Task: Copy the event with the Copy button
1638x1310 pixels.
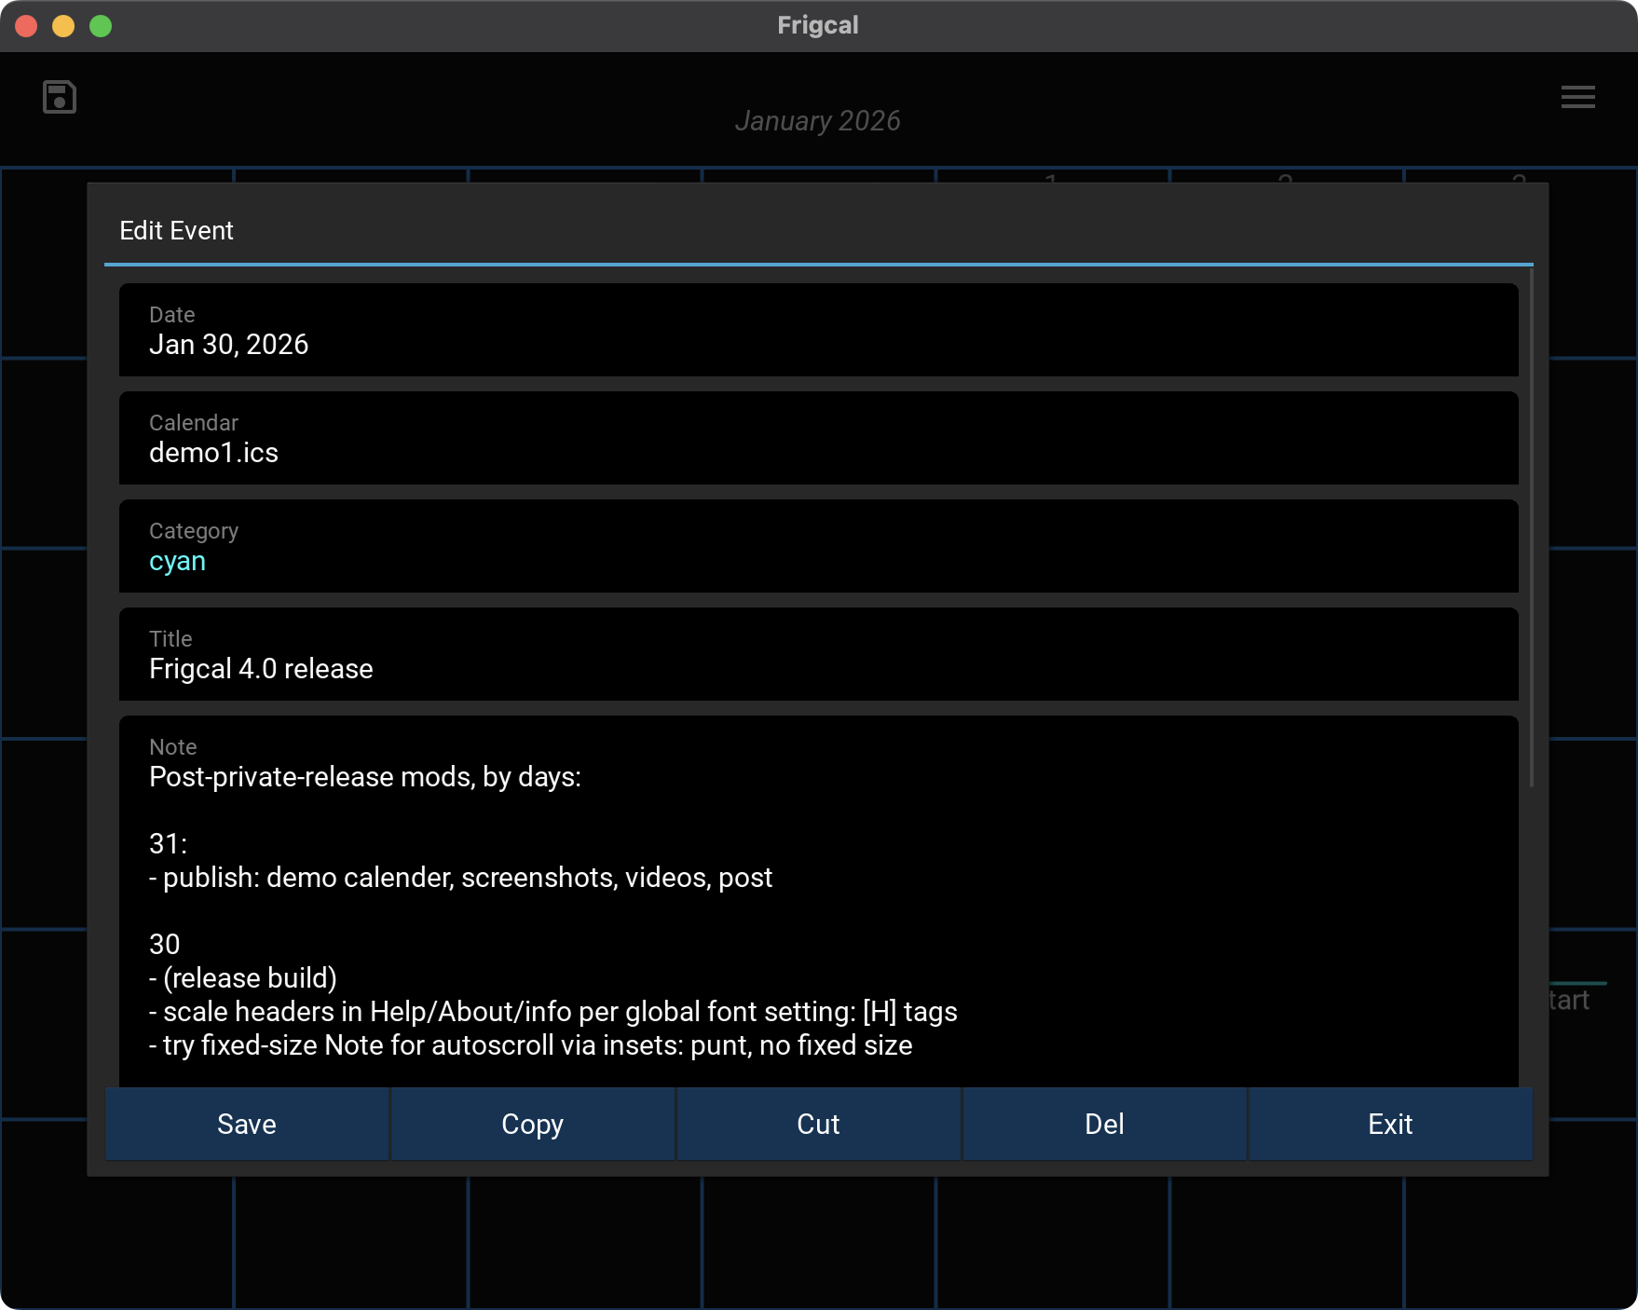Action: (x=533, y=1124)
